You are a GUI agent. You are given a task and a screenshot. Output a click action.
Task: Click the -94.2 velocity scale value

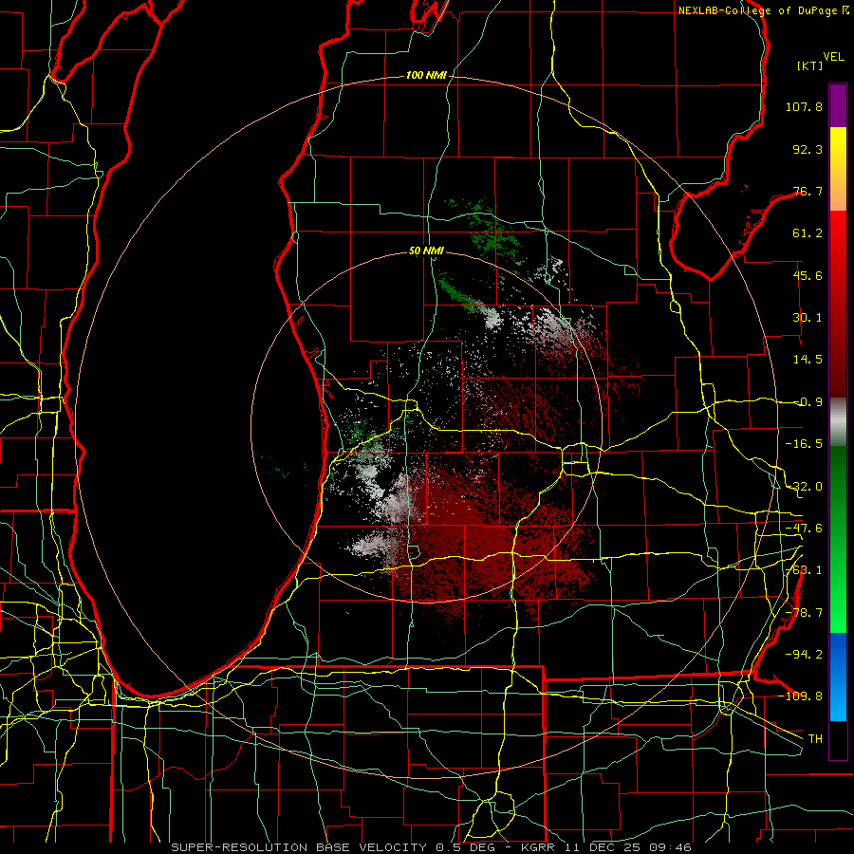(804, 654)
